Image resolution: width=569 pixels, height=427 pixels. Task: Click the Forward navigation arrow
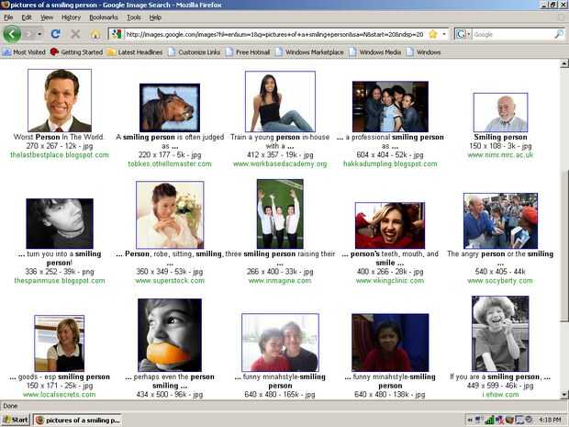(x=29, y=34)
